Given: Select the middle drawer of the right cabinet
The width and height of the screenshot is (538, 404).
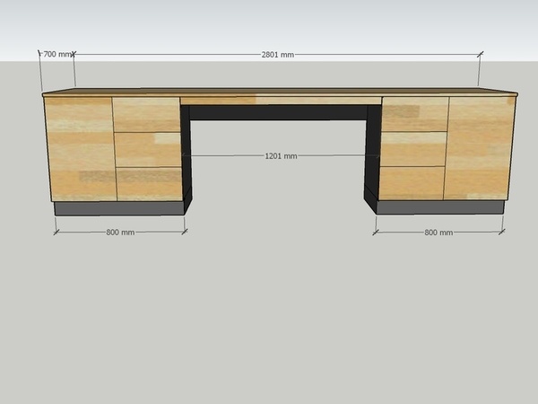Looking at the screenshot, I should 412,149.
